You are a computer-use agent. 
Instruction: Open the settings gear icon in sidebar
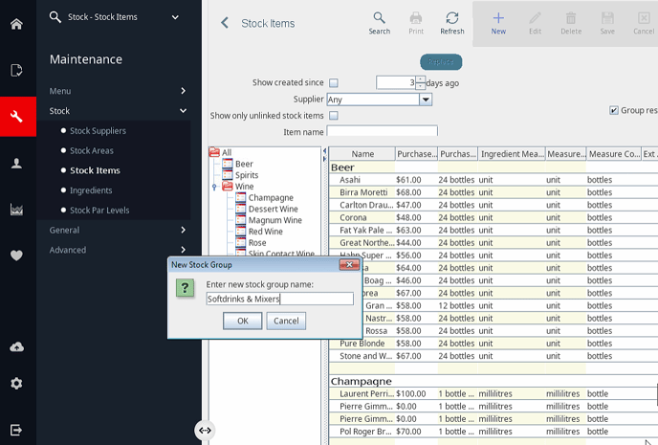16,384
